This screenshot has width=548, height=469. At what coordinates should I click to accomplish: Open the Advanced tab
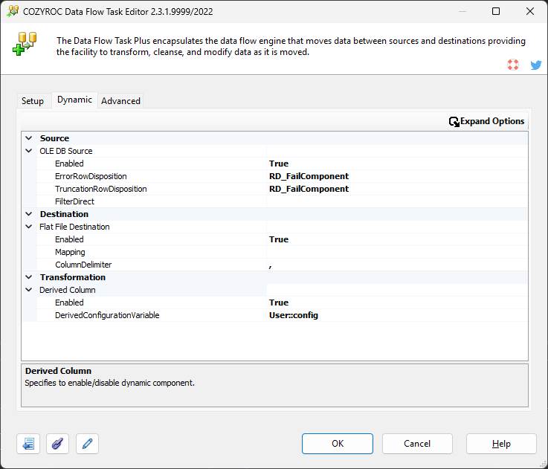120,101
